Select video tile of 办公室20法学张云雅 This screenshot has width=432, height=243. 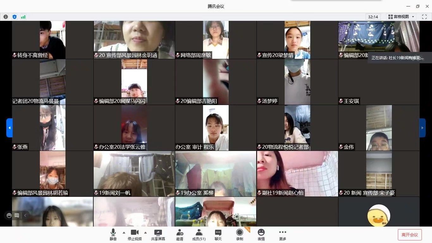pyautogui.click(x=134, y=128)
